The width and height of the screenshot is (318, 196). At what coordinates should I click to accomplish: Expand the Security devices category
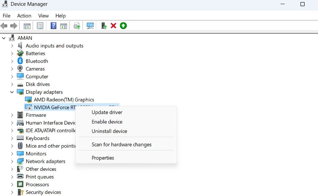(x=12, y=192)
